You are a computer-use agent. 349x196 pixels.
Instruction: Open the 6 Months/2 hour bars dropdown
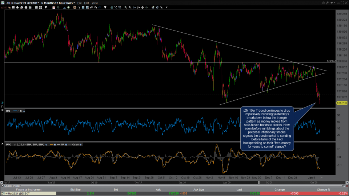coord(58,3)
